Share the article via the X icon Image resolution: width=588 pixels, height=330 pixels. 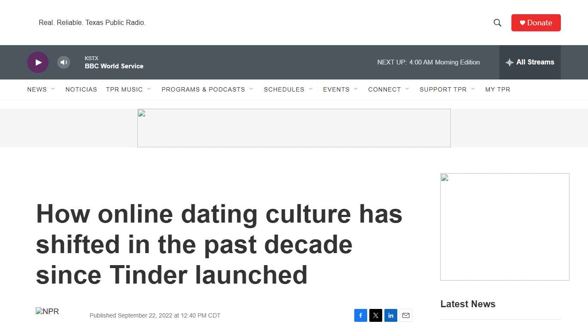(375, 315)
